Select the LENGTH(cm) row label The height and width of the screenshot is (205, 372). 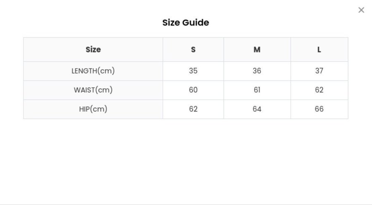93,71
